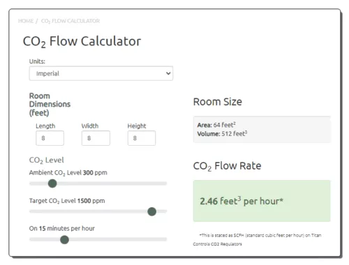Click the Ambient CO2 slider track right end
The image size is (349, 265).
pos(163,183)
